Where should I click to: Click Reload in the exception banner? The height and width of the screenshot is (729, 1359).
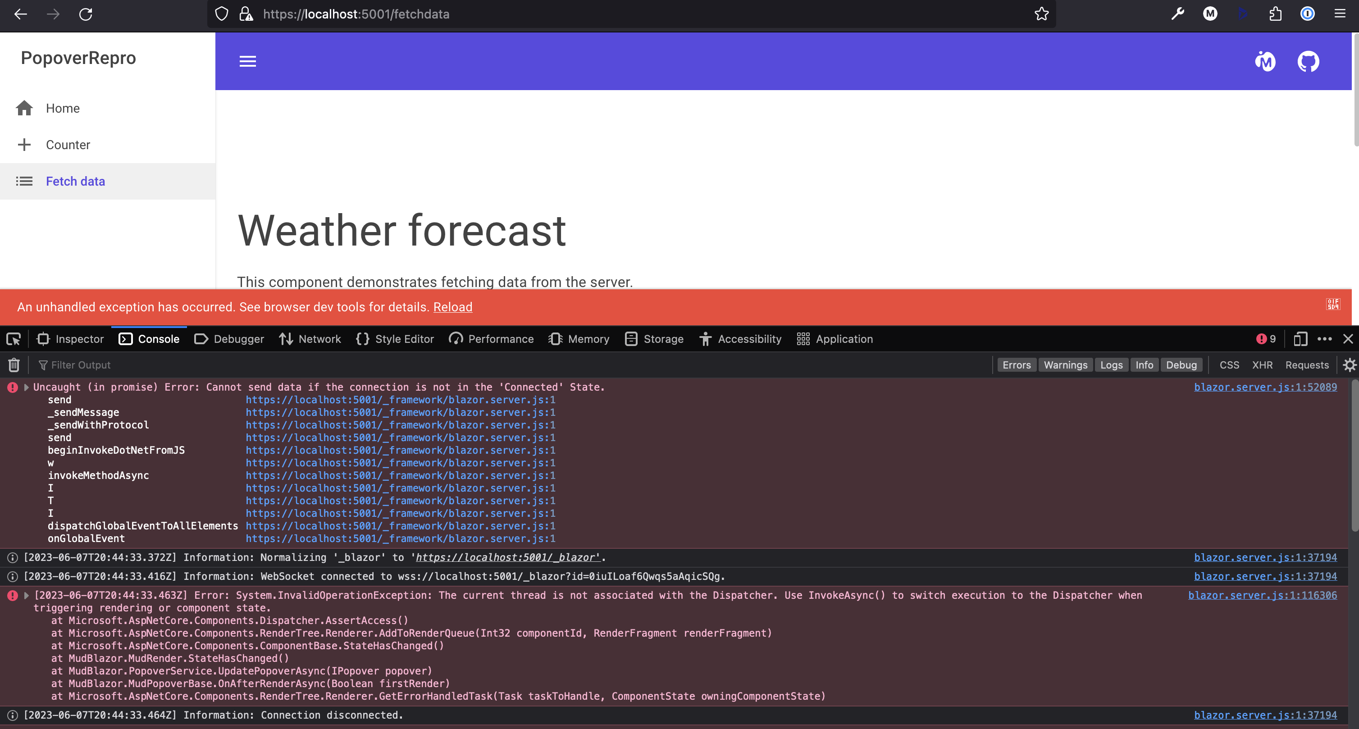(453, 307)
